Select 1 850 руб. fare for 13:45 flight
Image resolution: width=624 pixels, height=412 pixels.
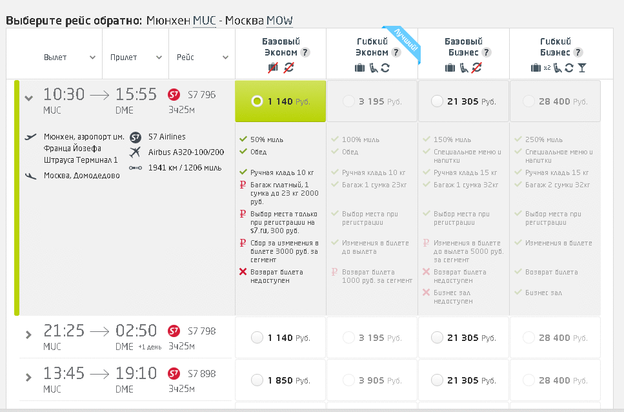click(257, 380)
